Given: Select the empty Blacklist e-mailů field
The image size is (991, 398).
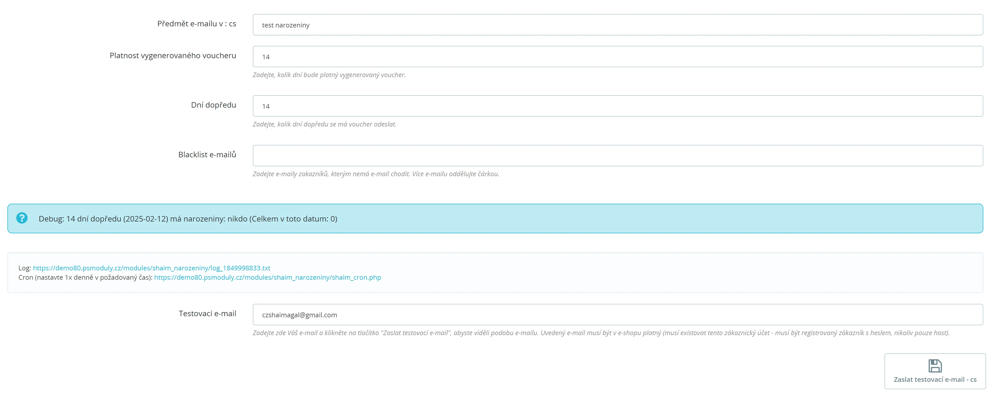Looking at the screenshot, I should [617, 156].
